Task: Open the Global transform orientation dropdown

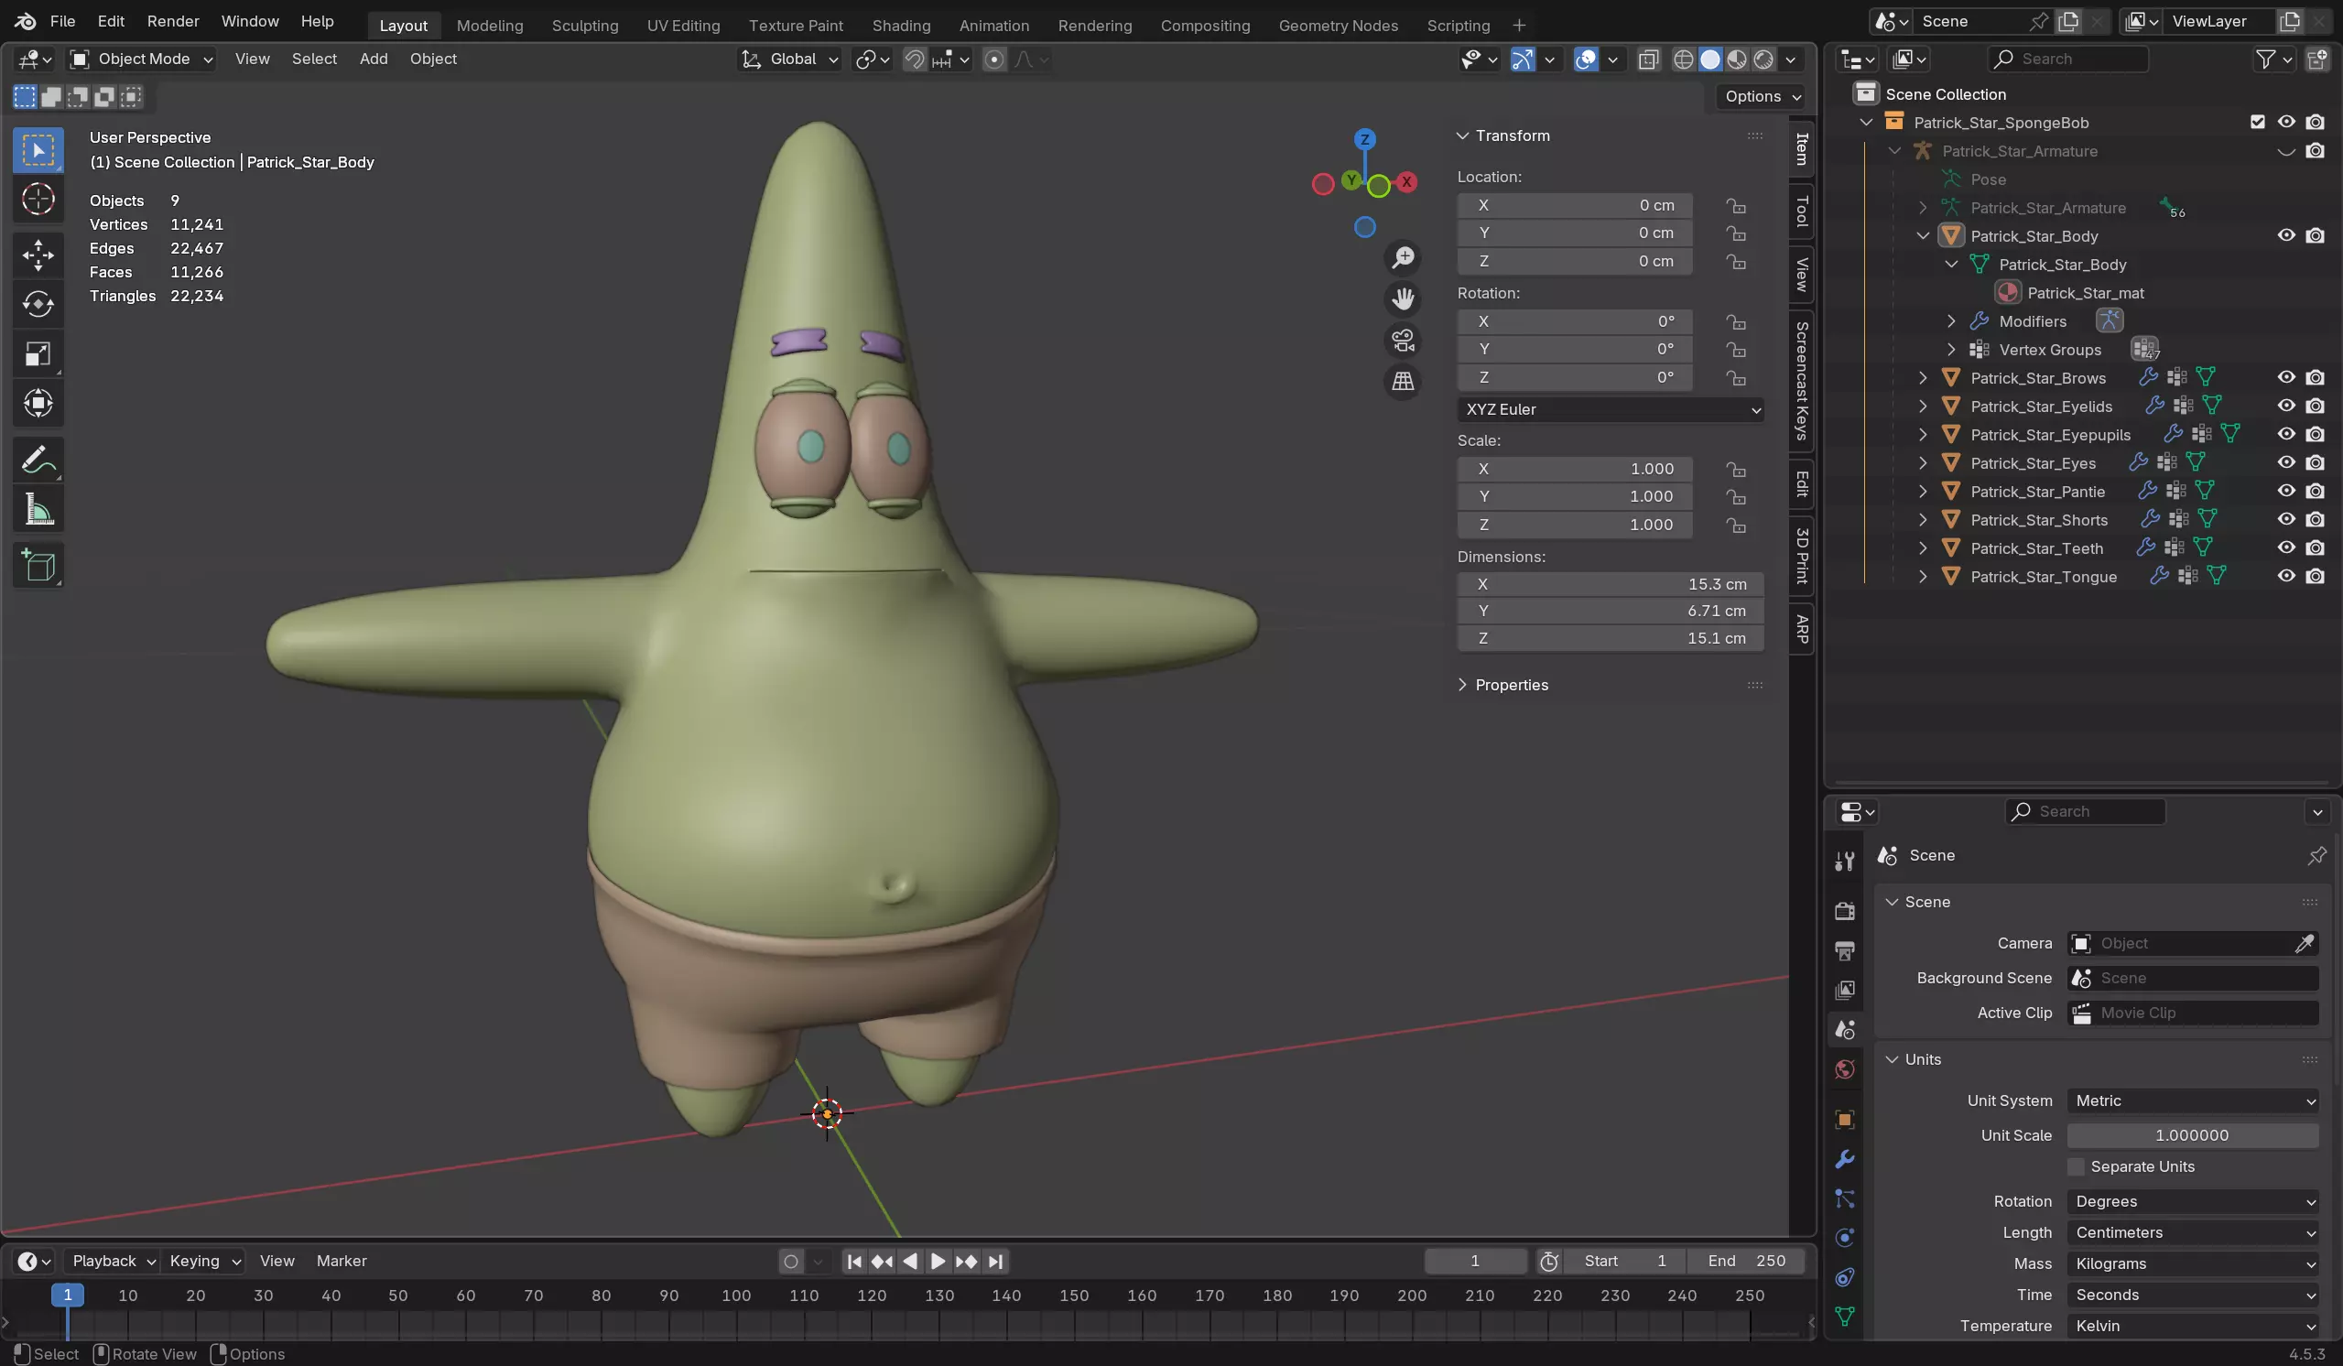Action: pyautogui.click(x=790, y=60)
